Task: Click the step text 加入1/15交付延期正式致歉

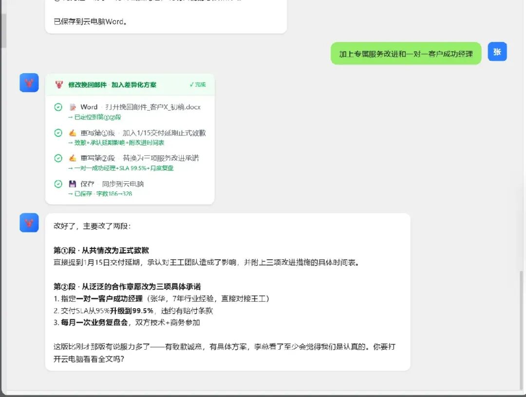Action: click(164, 133)
